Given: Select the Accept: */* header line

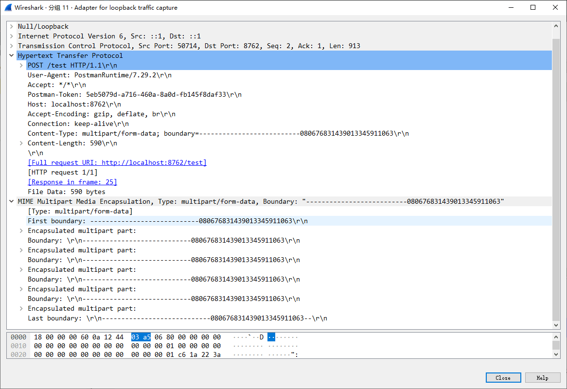Looking at the screenshot, I should tap(57, 85).
